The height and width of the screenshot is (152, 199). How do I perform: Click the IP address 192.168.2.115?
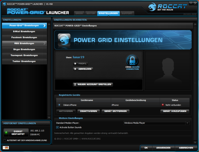pyautogui.click(x=37, y=131)
